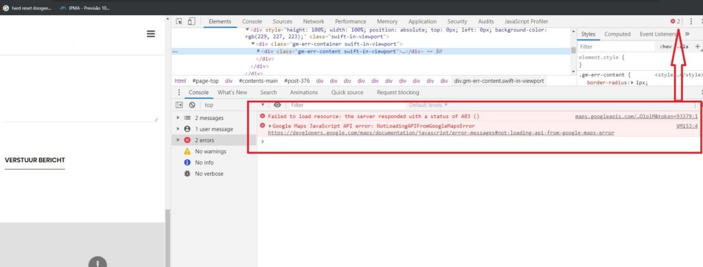Click the webpage vertical scrollbar thumb
Viewport: 703px width, 267px height.
tap(168, 237)
